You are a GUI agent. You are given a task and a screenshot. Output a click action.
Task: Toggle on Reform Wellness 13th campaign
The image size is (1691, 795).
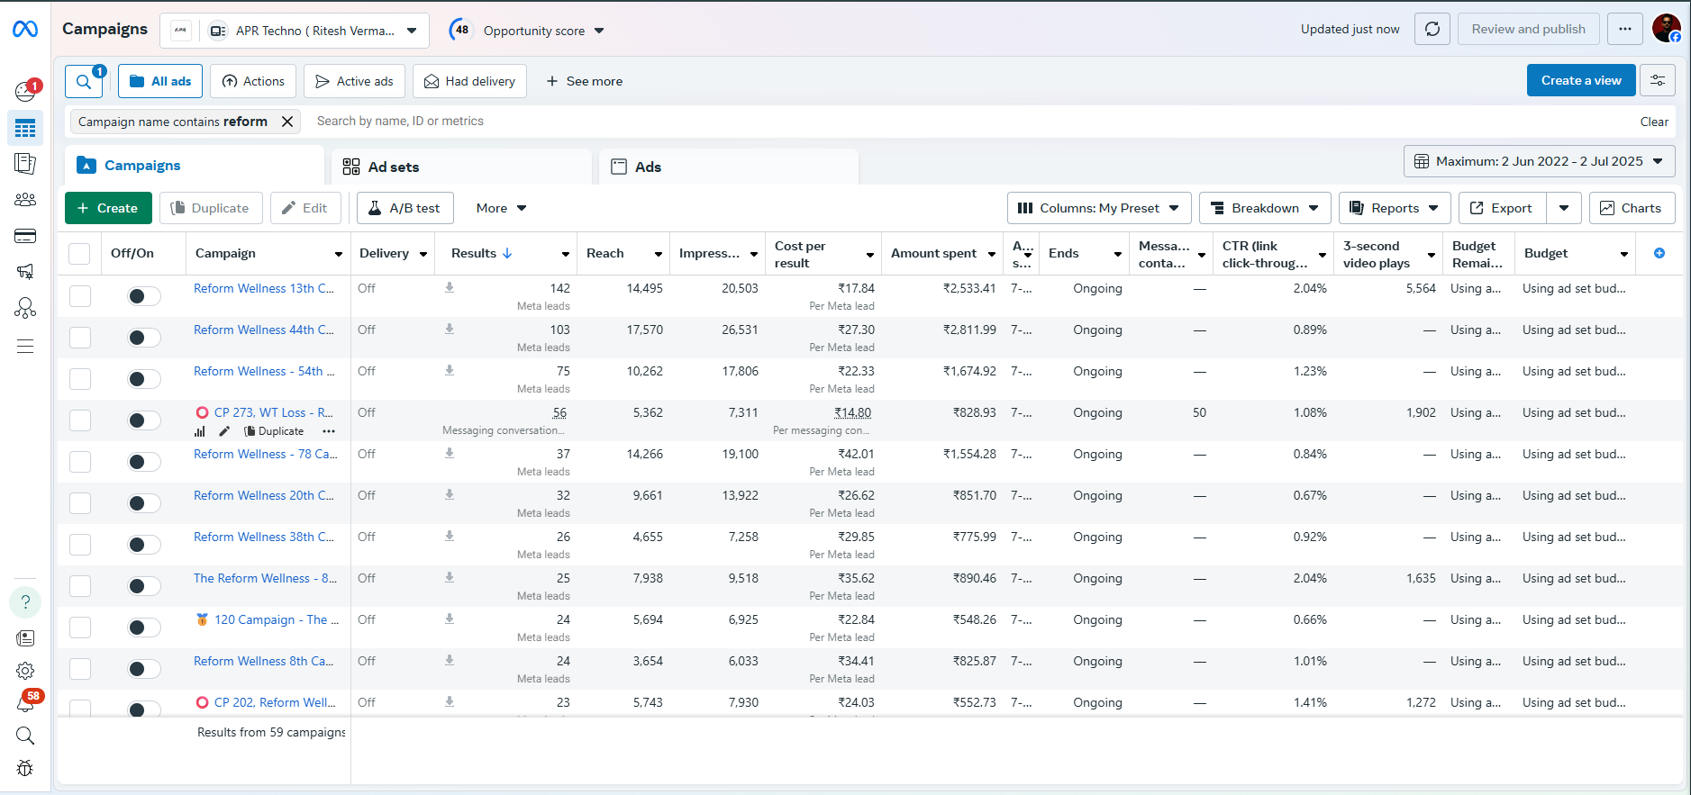(x=143, y=296)
